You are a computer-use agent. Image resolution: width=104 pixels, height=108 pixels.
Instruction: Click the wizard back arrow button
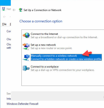[14, 10]
